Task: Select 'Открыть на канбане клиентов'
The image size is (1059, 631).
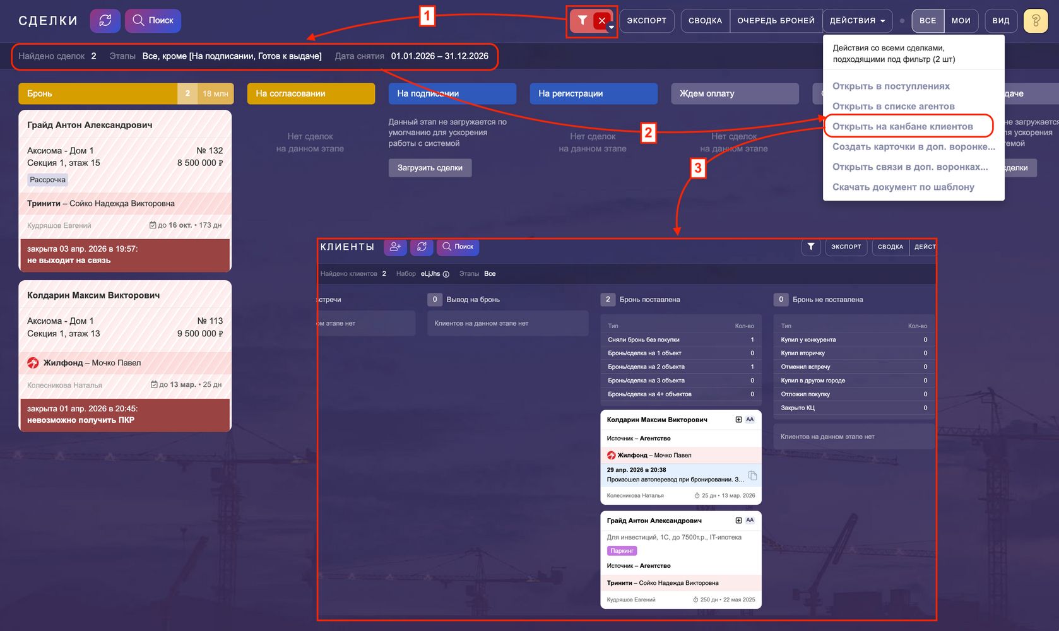Action: [x=902, y=127]
